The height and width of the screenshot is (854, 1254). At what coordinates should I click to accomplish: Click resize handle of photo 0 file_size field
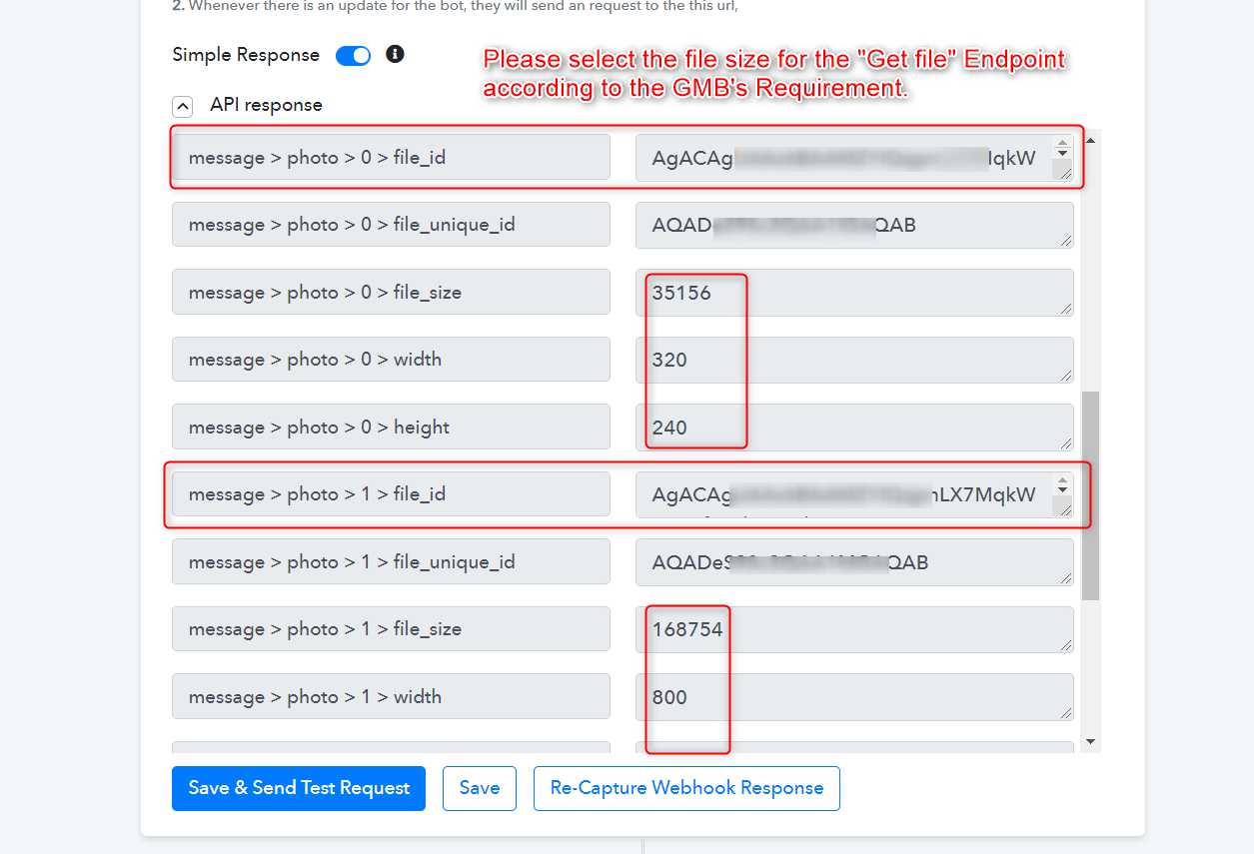pyautogui.click(x=1066, y=309)
